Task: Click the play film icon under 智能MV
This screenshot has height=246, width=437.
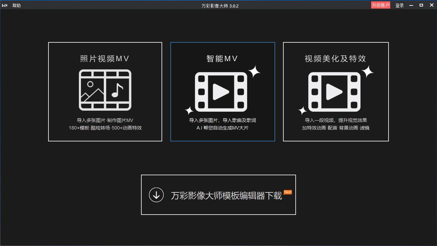Action: (221, 92)
